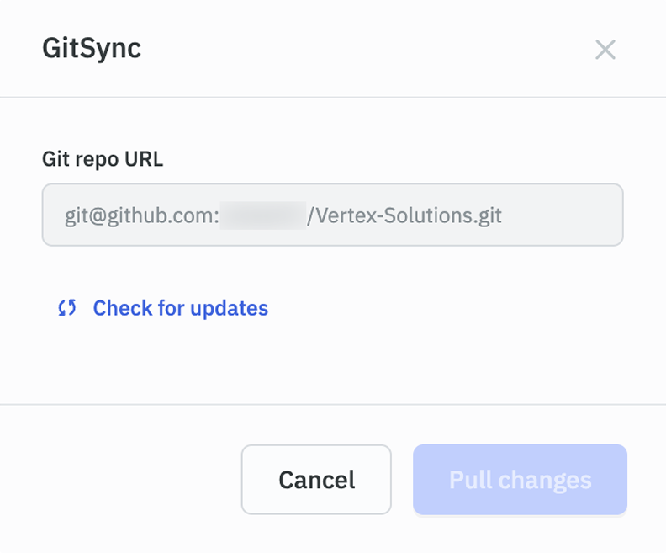
Task: Click the empty right side of the URL box
Action: point(563,215)
